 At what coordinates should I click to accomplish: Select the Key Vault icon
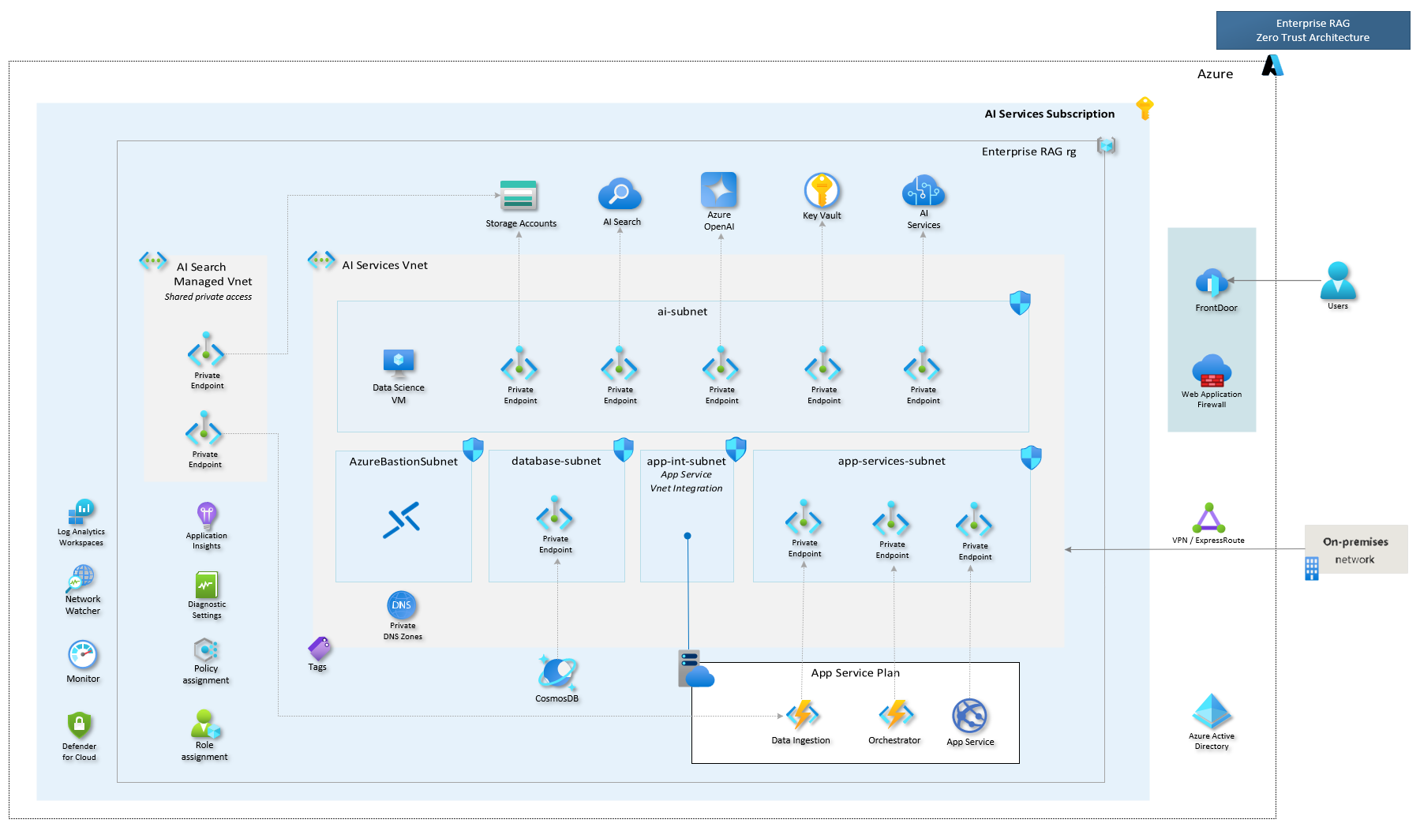(x=822, y=190)
